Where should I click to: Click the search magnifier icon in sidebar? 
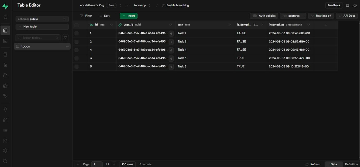click(5, 161)
